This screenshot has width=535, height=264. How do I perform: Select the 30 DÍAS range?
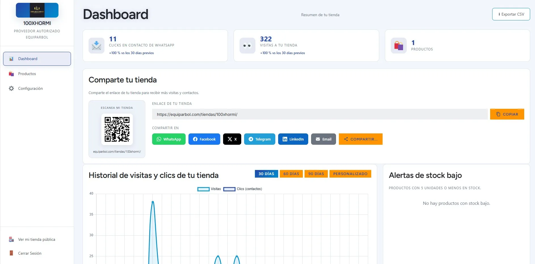coord(266,174)
